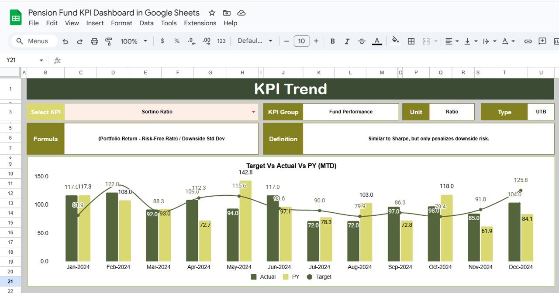The image size is (559, 293).
Task: Toggle italic formatting
Action: pos(347,41)
